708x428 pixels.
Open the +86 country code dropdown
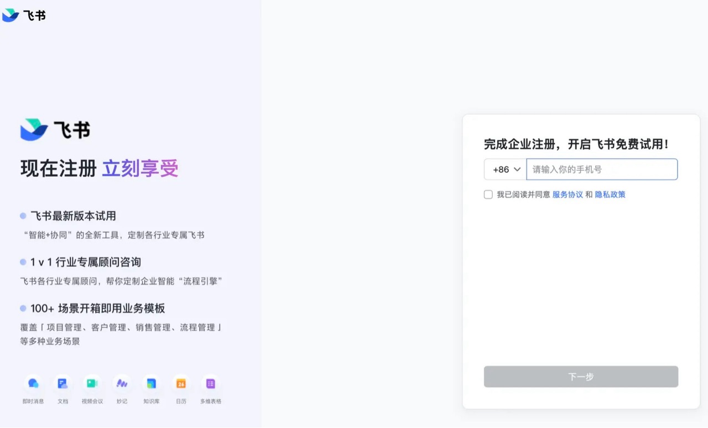point(505,169)
